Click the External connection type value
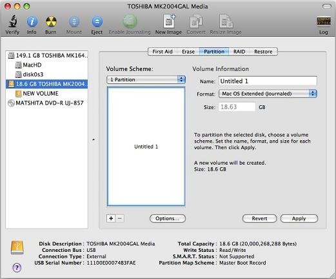 pyautogui.click(x=96, y=256)
